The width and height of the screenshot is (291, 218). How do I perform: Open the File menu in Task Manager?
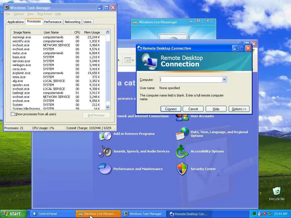click(x=8, y=14)
